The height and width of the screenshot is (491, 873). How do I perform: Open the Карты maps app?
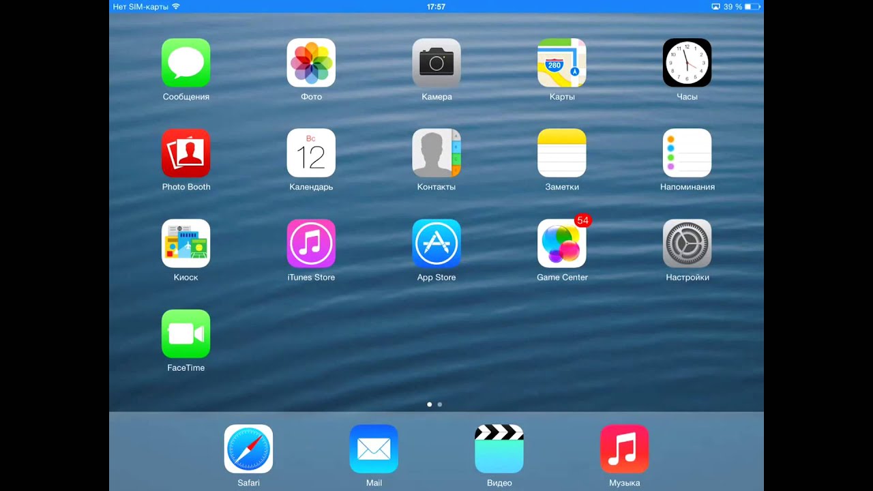point(562,63)
